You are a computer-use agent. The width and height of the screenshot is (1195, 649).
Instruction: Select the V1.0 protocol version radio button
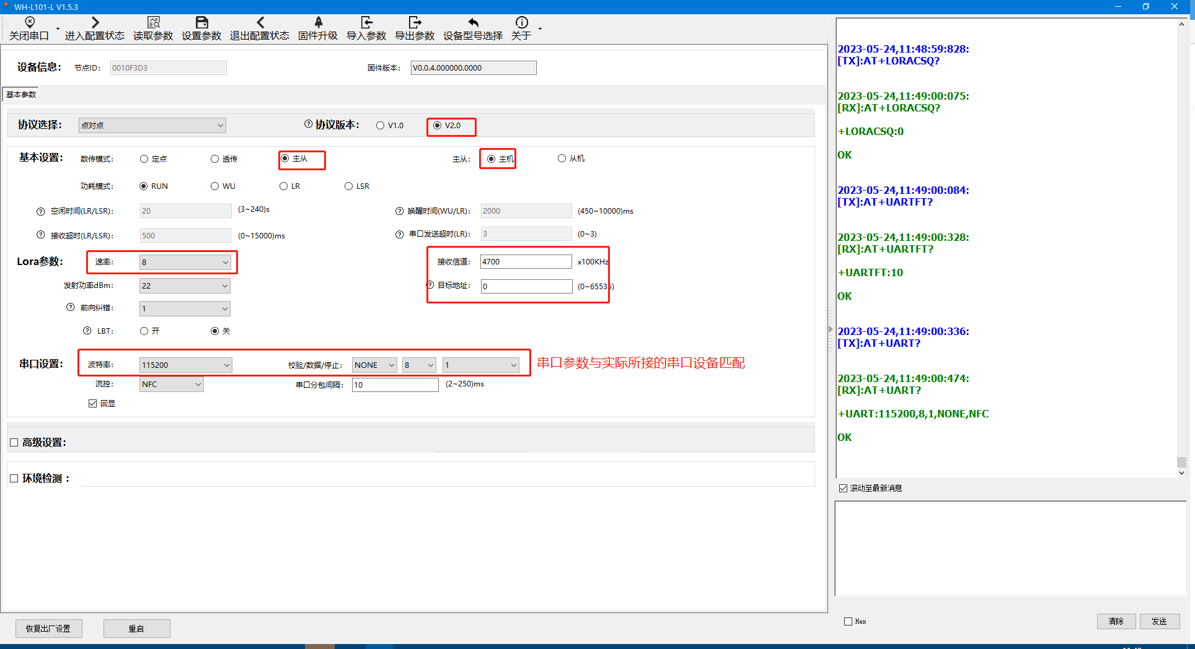tap(381, 126)
